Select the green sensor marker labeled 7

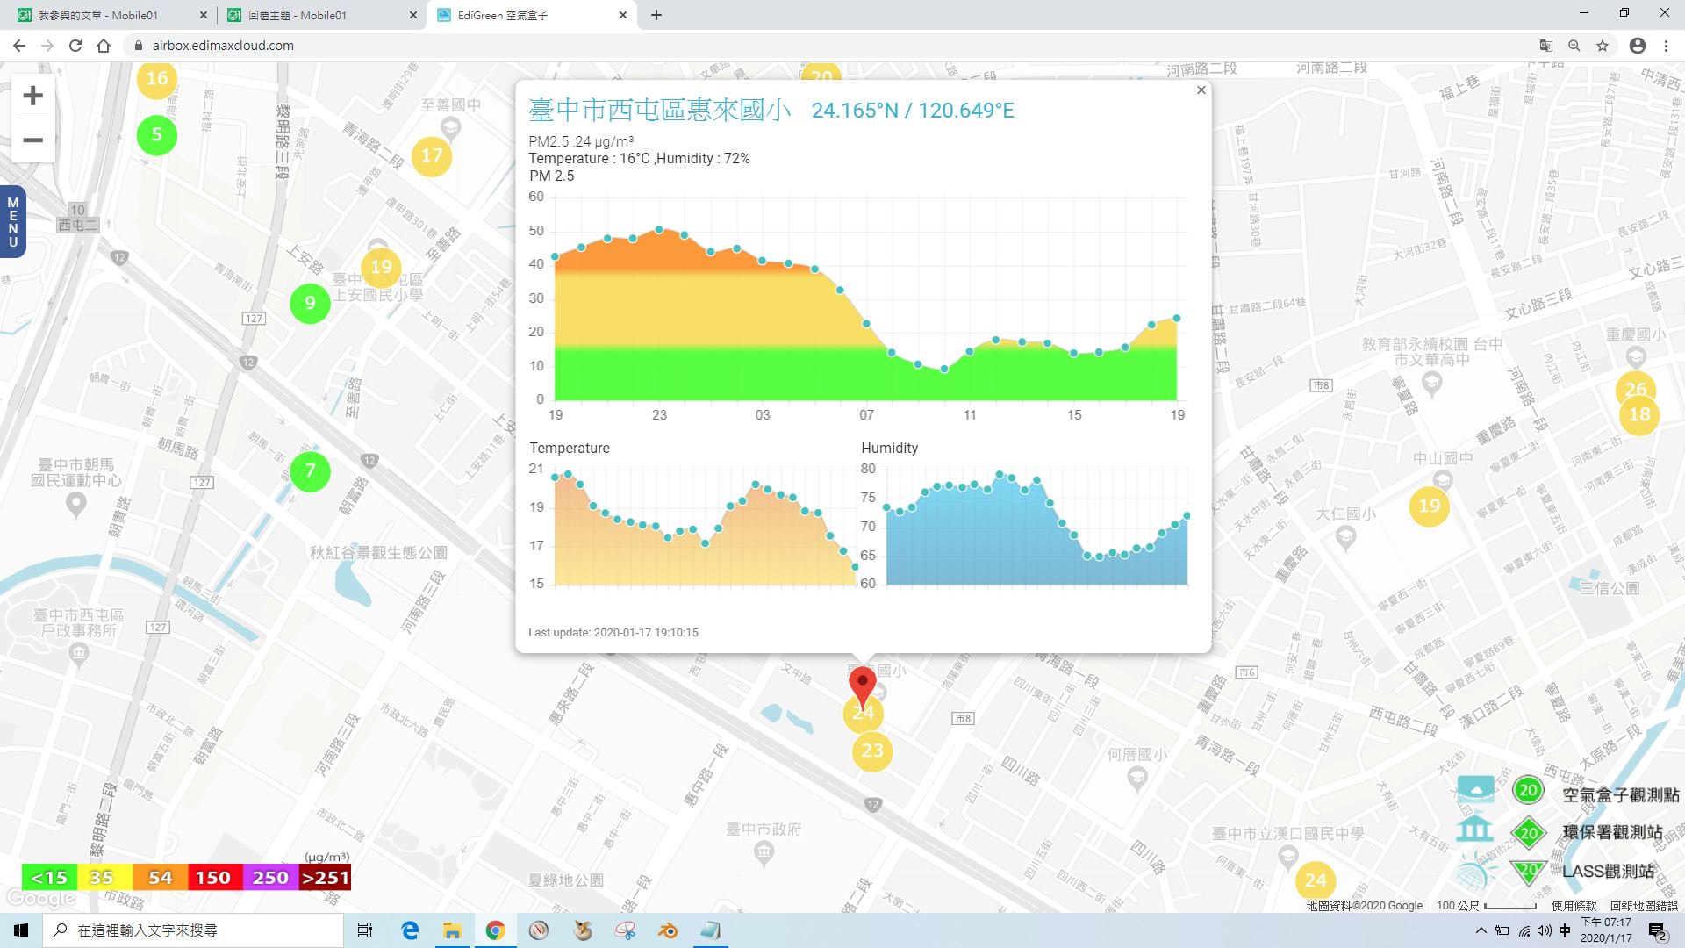pos(310,471)
